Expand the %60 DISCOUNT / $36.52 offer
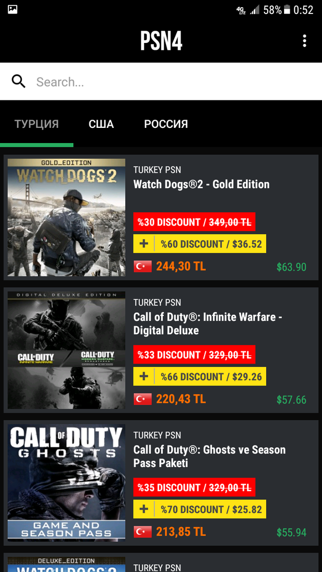Image resolution: width=322 pixels, height=572 pixels. [200, 244]
